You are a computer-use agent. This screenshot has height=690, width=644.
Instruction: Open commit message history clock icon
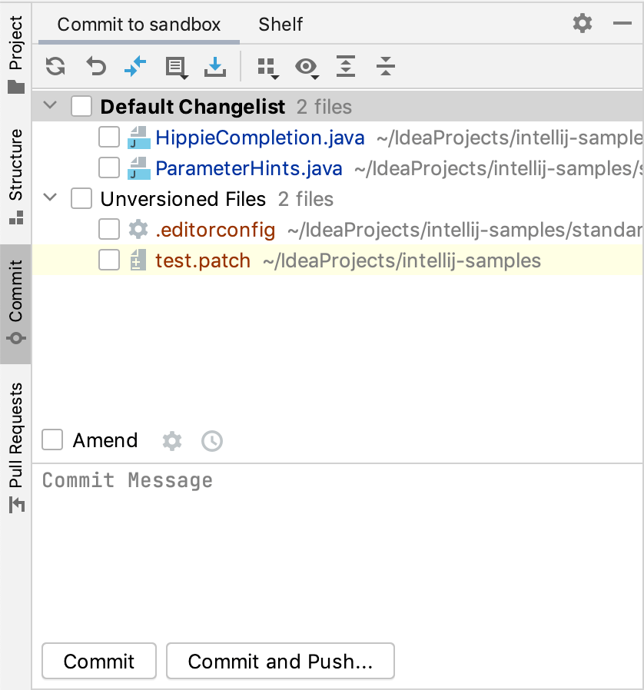(x=211, y=440)
